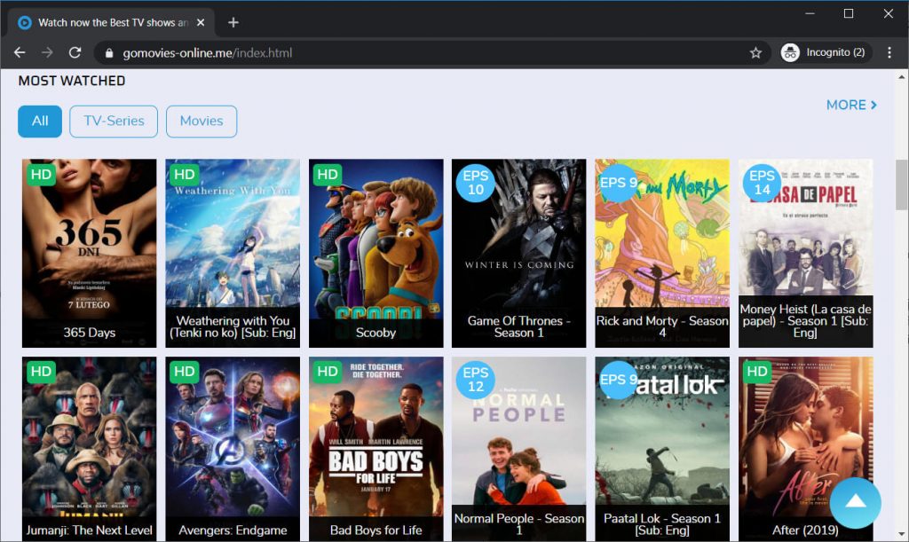Close the 'Watch now the Best TV shows' tab

(x=201, y=22)
